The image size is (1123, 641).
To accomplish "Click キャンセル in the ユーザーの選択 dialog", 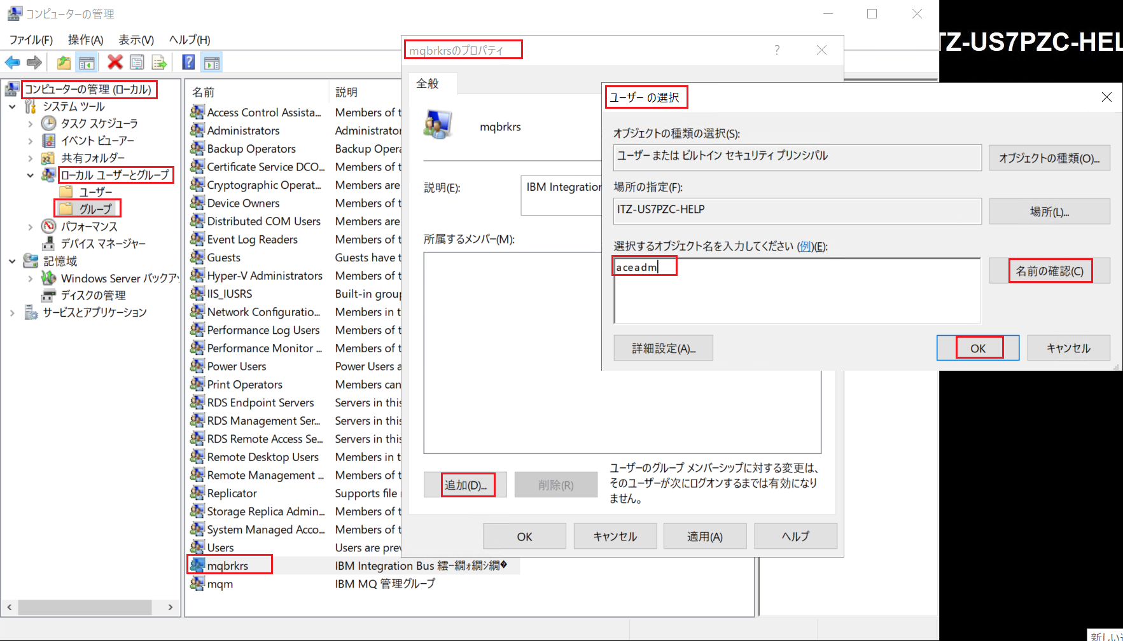I will tap(1068, 348).
